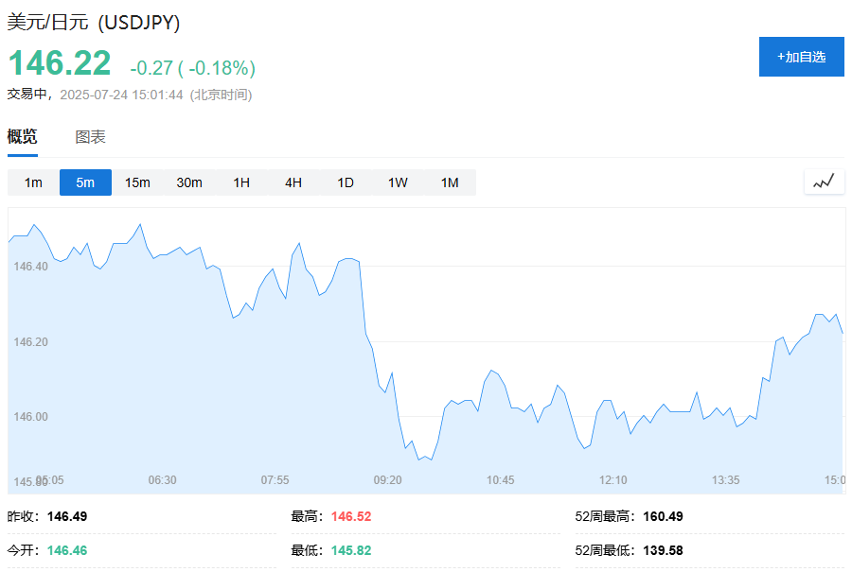Image resolution: width=852 pixels, height=572 pixels.
Task: Show the 1W weekly chart
Action: tap(398, 182)
